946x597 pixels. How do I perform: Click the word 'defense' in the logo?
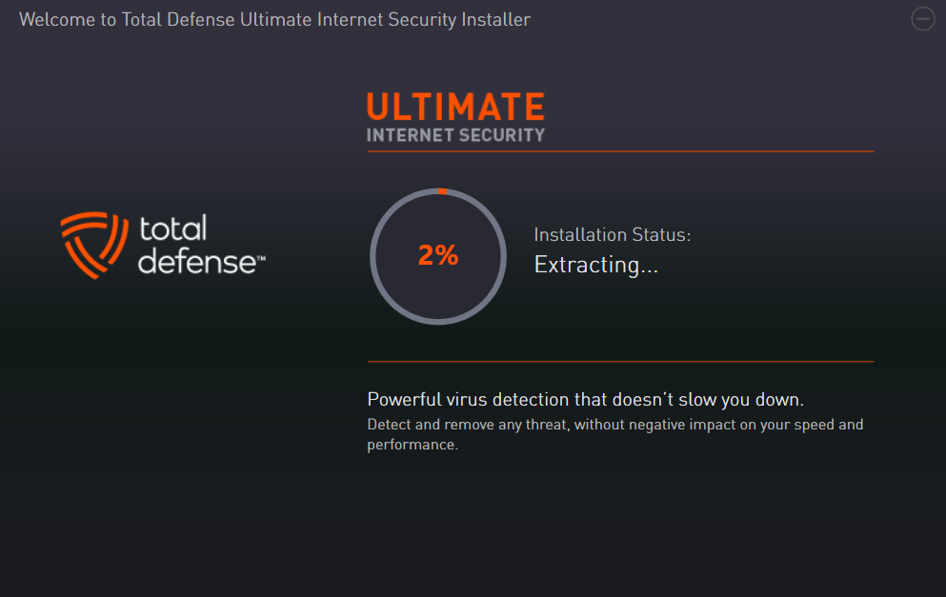[x=197, y=261]
